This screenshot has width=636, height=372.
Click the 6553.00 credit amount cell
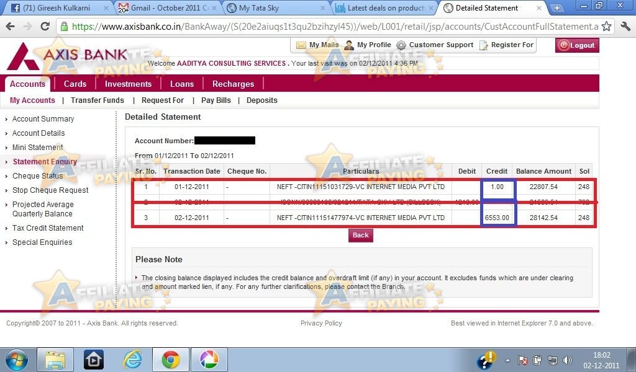(497, 218)
